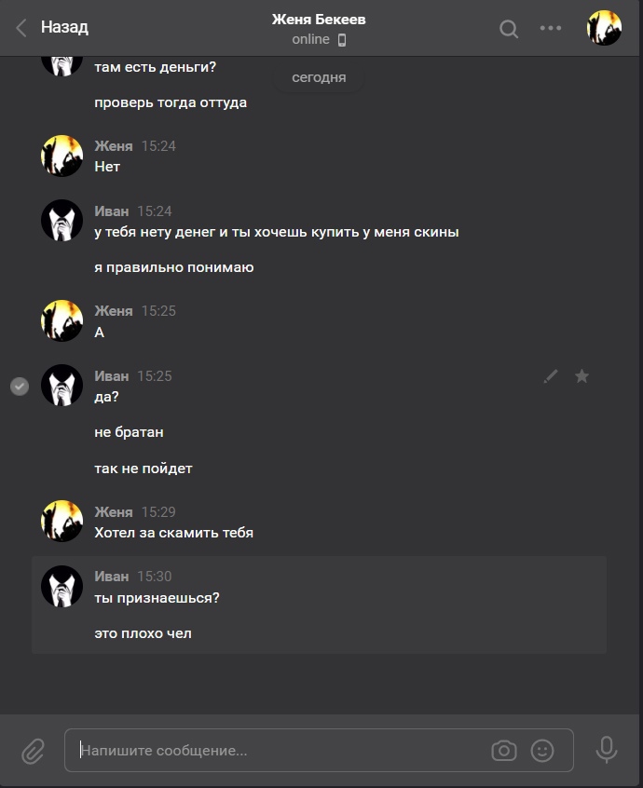Toggle the selected message checkmark

[20, 386]
